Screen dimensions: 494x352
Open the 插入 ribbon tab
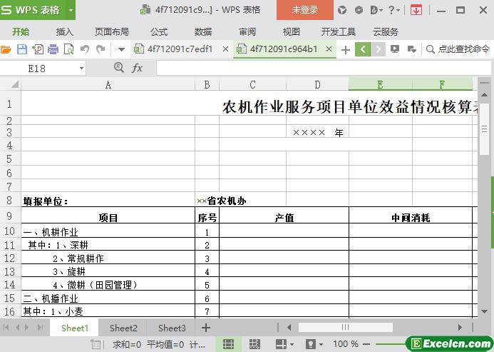tap(65, 31)
